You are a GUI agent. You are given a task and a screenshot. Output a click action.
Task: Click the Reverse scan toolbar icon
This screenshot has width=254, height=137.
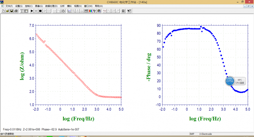pyautogui.click(x=44, y=11)
